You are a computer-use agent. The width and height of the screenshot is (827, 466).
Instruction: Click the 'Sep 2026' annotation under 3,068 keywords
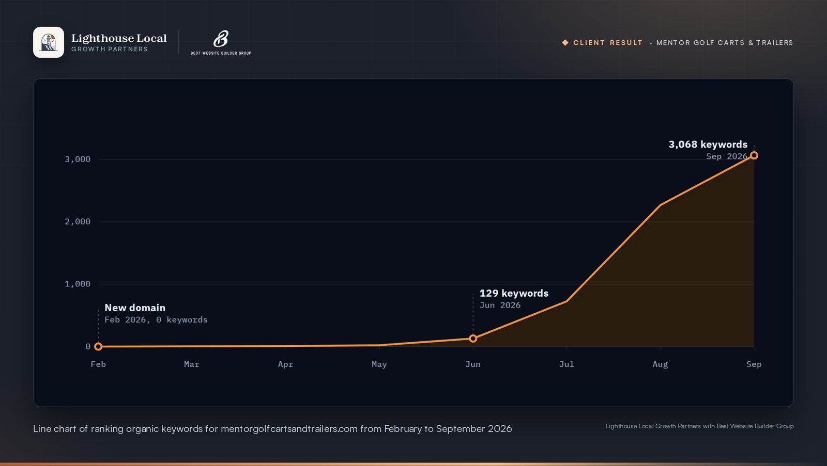click(727, 156)
